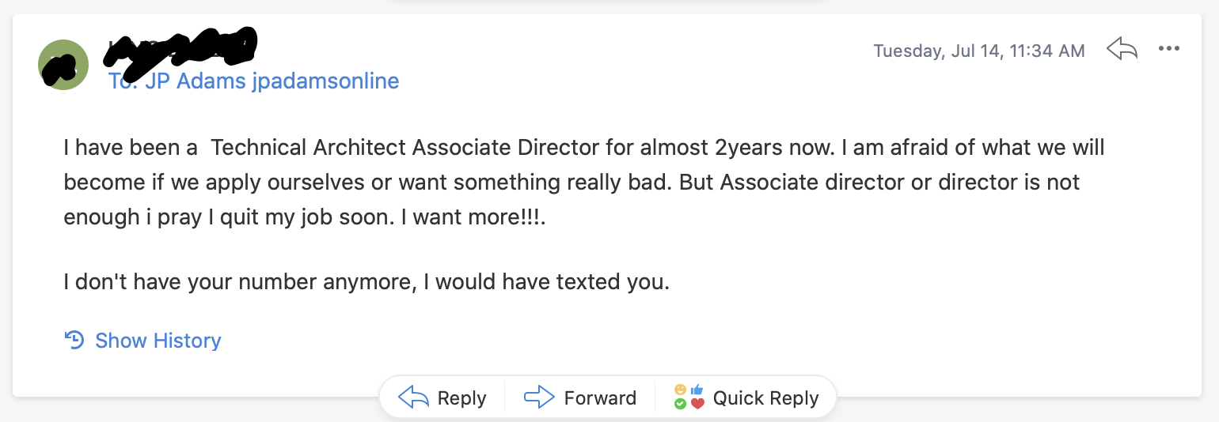The width and height of the screenshot is (1219, 422).
Task: Click the reply arrow icon beside the timestamp
Action: click(x=1122, y=50)
